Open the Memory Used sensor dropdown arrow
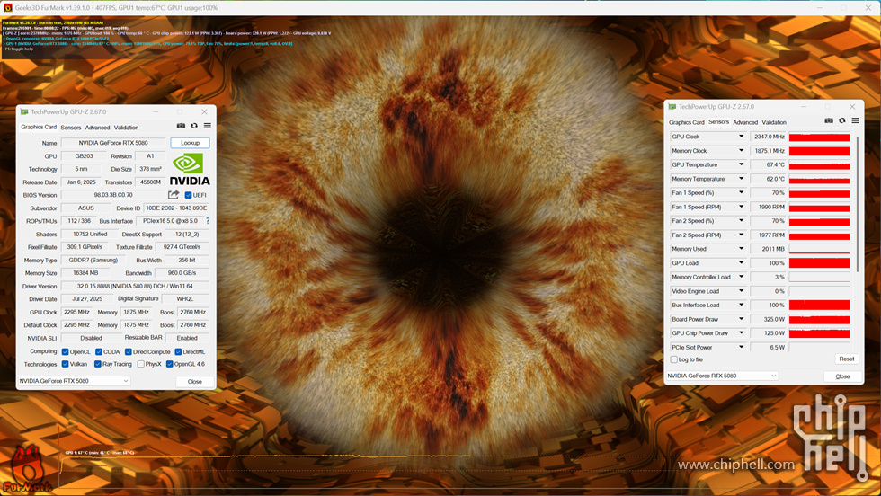The image size is (881, 496). 741,249
